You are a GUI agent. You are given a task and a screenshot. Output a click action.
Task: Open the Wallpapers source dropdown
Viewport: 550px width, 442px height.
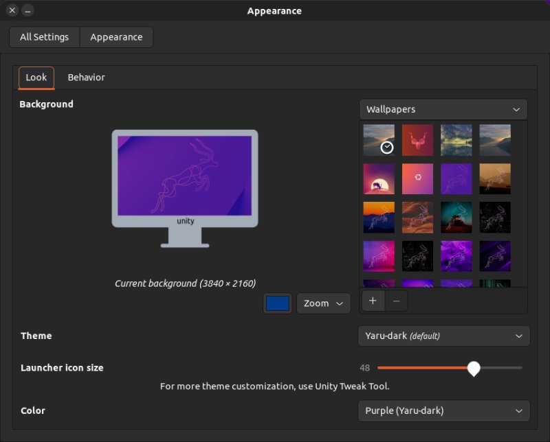pos(443,109)
